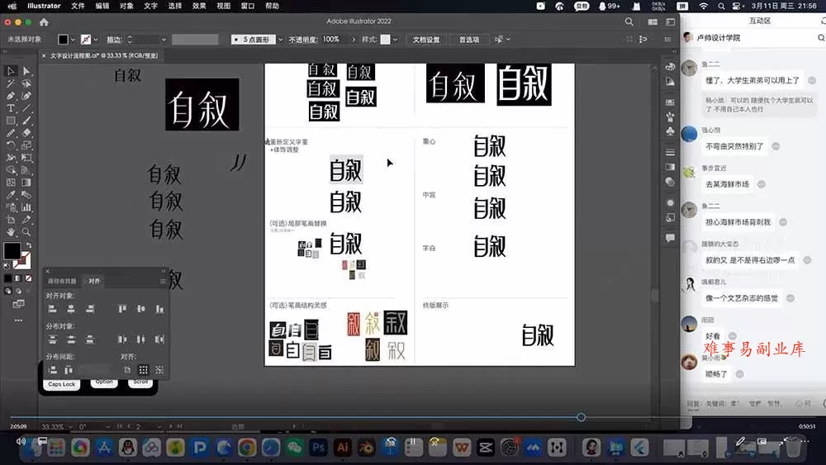Viewport: 826px width, 465px height.
Task: Enable Draw Normal mode
Action: (8, 291)
